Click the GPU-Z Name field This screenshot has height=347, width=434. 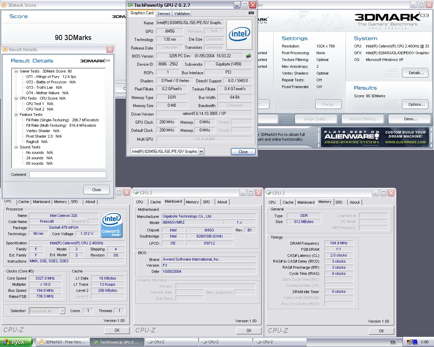pyautogui.click(x=190, y=23)
